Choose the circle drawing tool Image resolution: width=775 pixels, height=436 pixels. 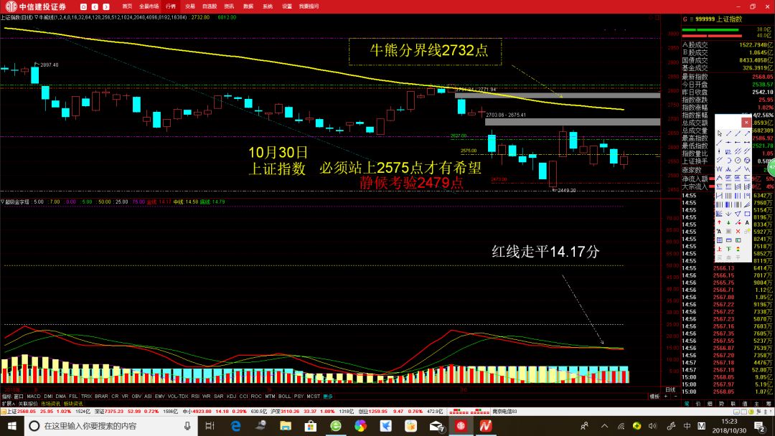(x=738, y=160)
